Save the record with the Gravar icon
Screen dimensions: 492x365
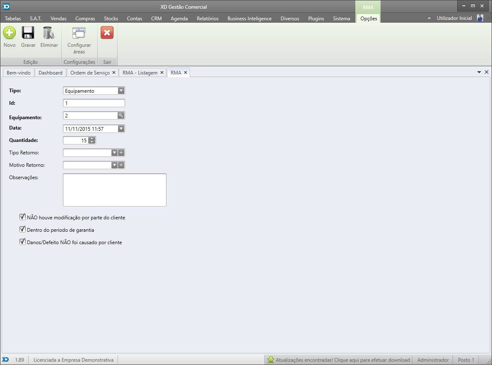pos(28,33)
